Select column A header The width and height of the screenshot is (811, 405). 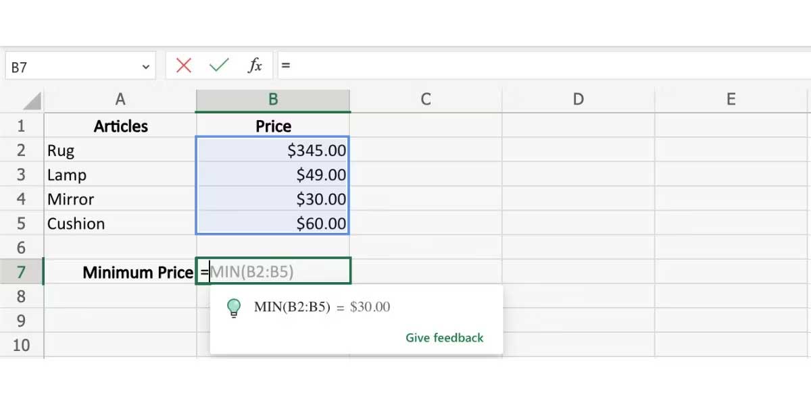point(120,99)
